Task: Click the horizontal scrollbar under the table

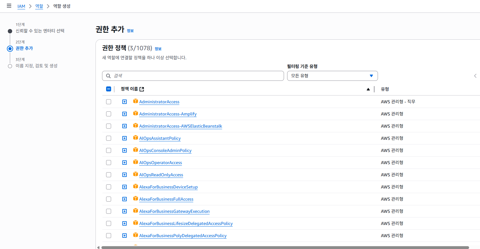Action: [x=285, y=247]
